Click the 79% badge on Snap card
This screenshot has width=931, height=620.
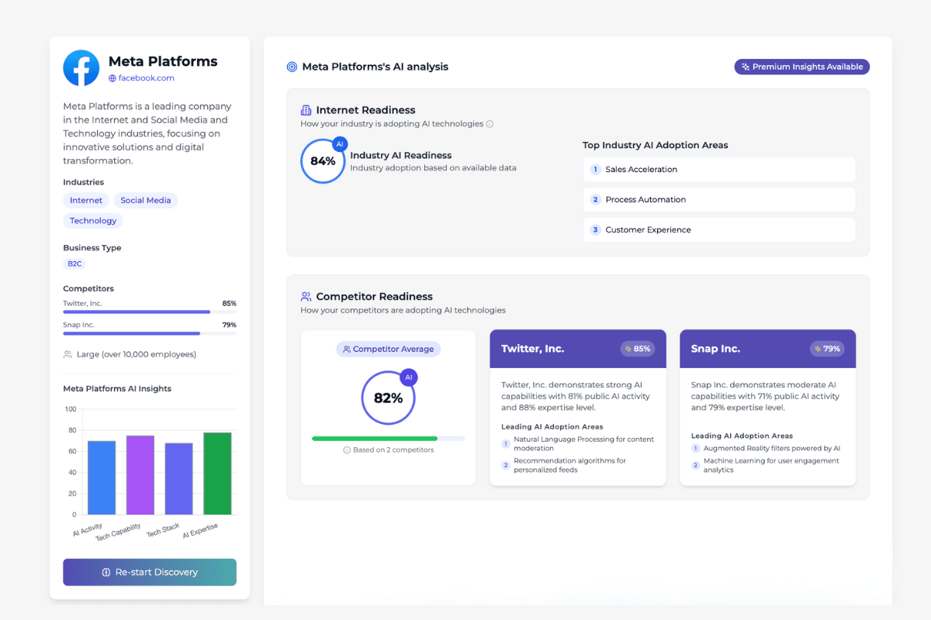click(827, 349)
